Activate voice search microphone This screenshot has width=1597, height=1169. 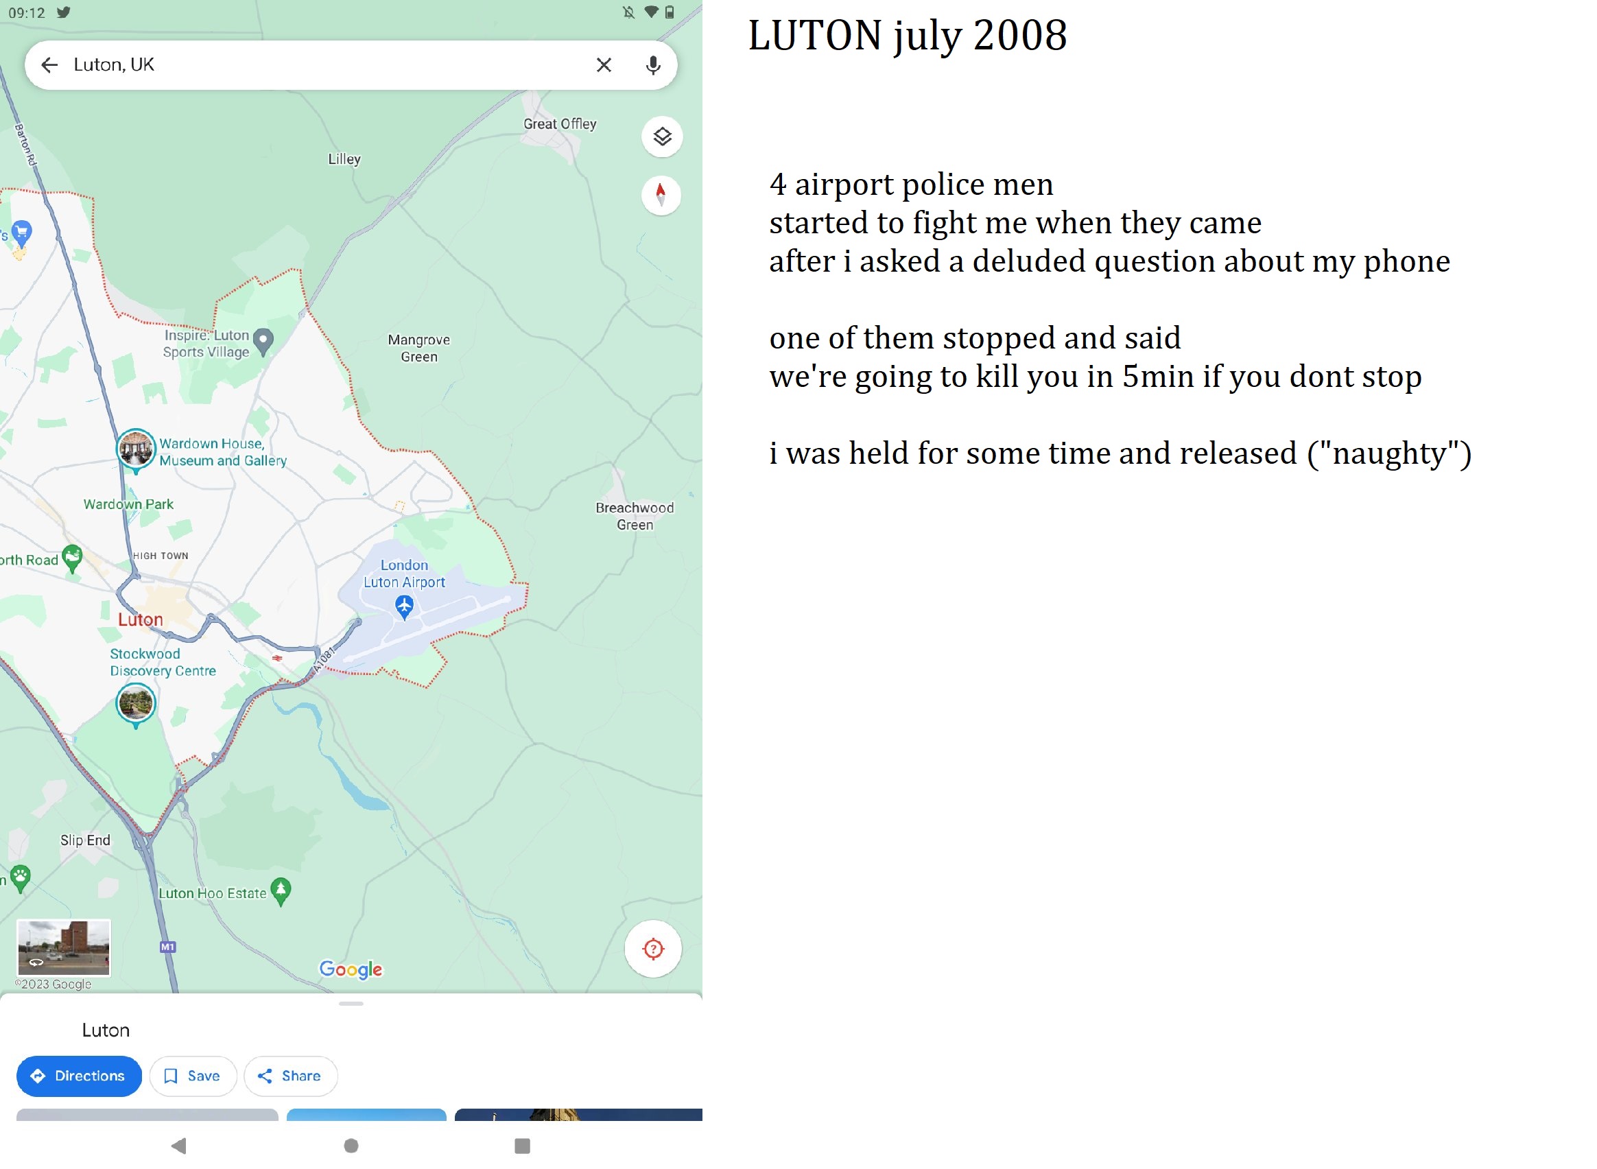point(653,65)
